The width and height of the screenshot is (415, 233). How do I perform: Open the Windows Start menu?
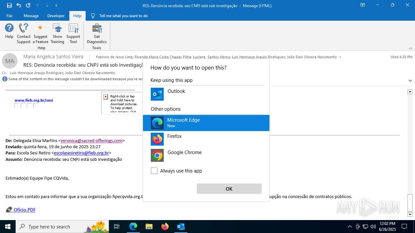click(8, 227)
